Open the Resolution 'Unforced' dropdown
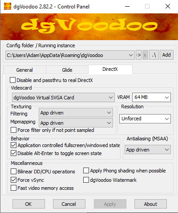The width and height of the screenshot is (178, 213). coord(145,119)
